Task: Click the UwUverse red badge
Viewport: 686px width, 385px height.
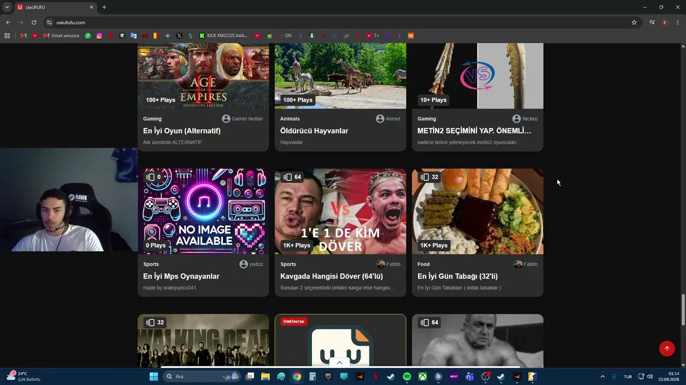Action: coord(294,321)
